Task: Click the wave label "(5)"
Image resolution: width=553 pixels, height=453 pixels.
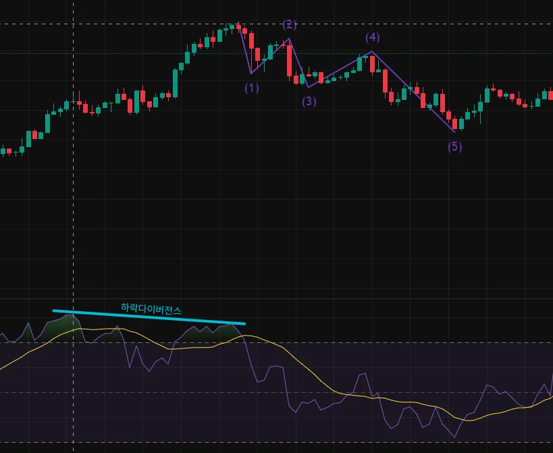Action: (455, 146)
